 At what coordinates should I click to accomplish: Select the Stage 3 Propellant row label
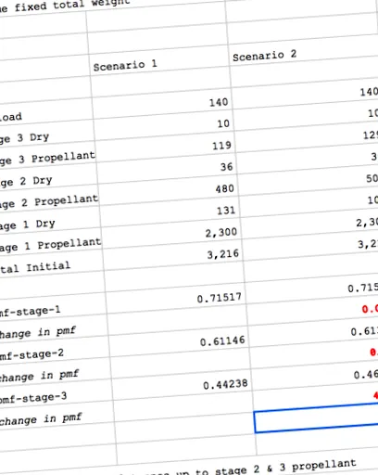point(47,158)
